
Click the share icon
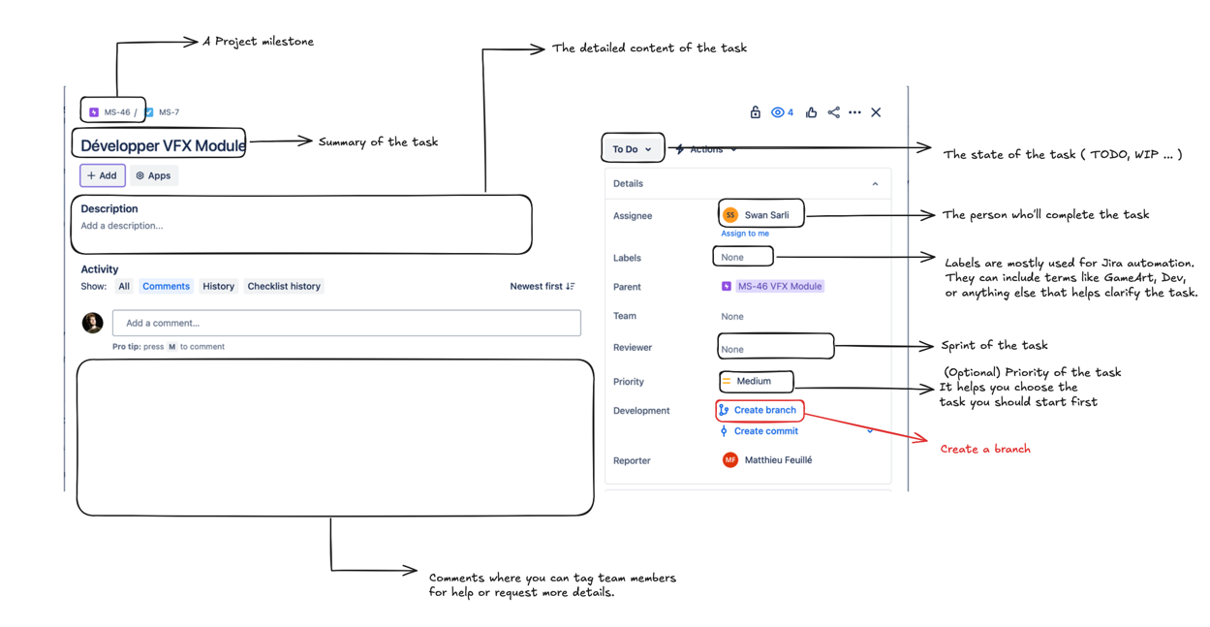[833, 111]
